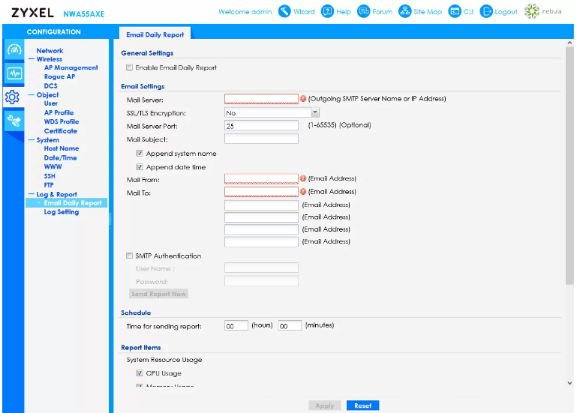Open the Maintenance tools sidebar icon
Image resolution: width=580 pixels, height=413 pixels.
click(x=14, y=121)
